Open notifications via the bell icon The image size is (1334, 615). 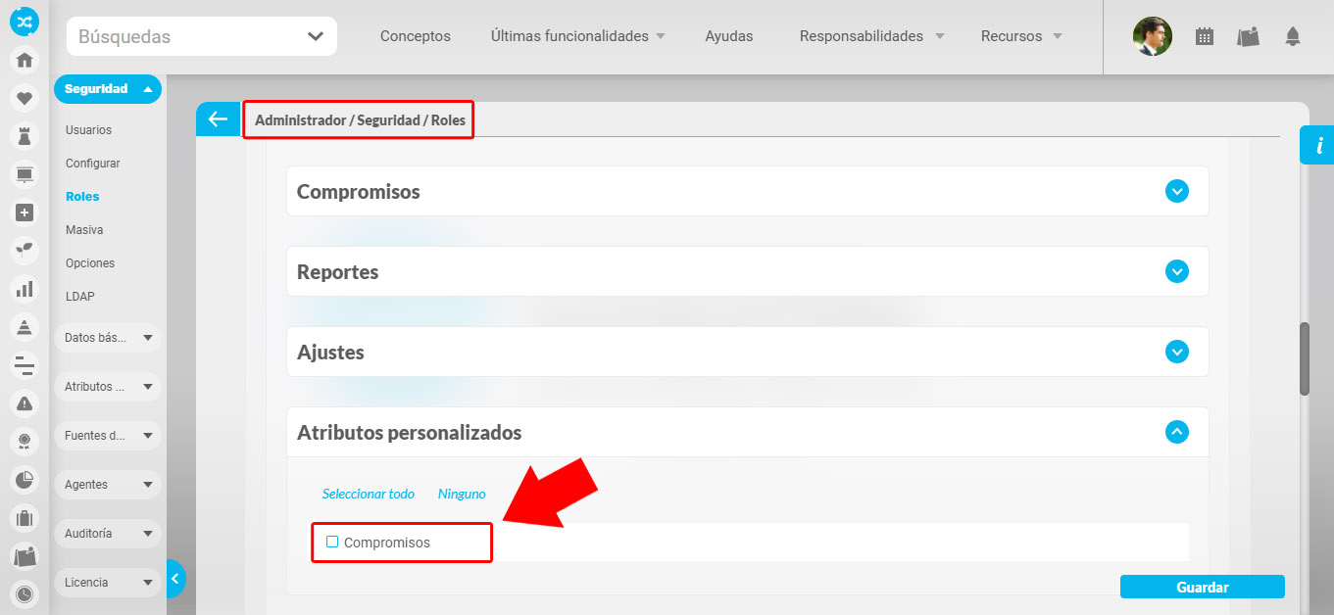coord(1292,35)
